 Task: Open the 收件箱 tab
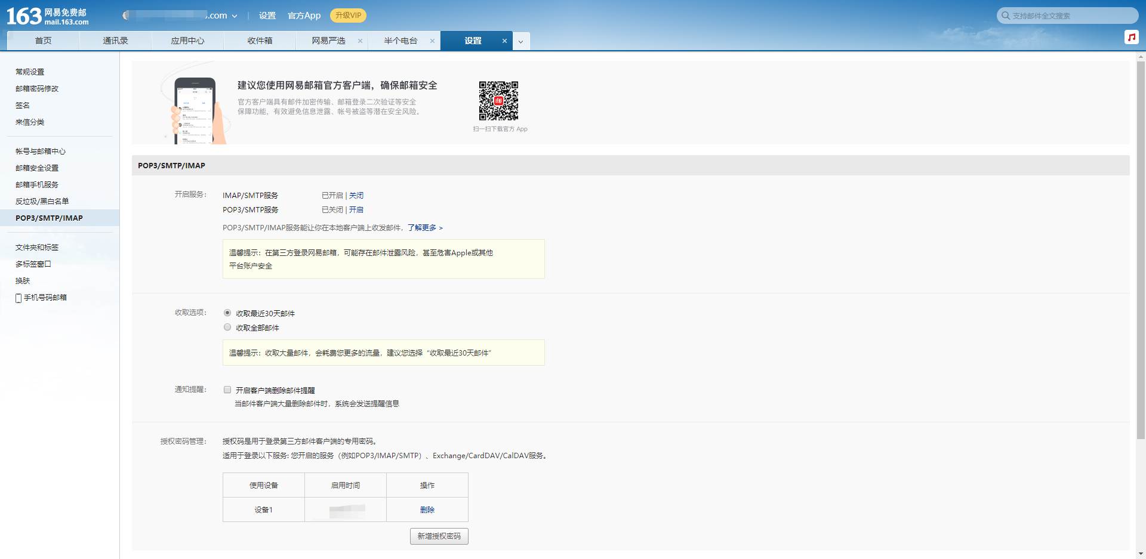260,41
